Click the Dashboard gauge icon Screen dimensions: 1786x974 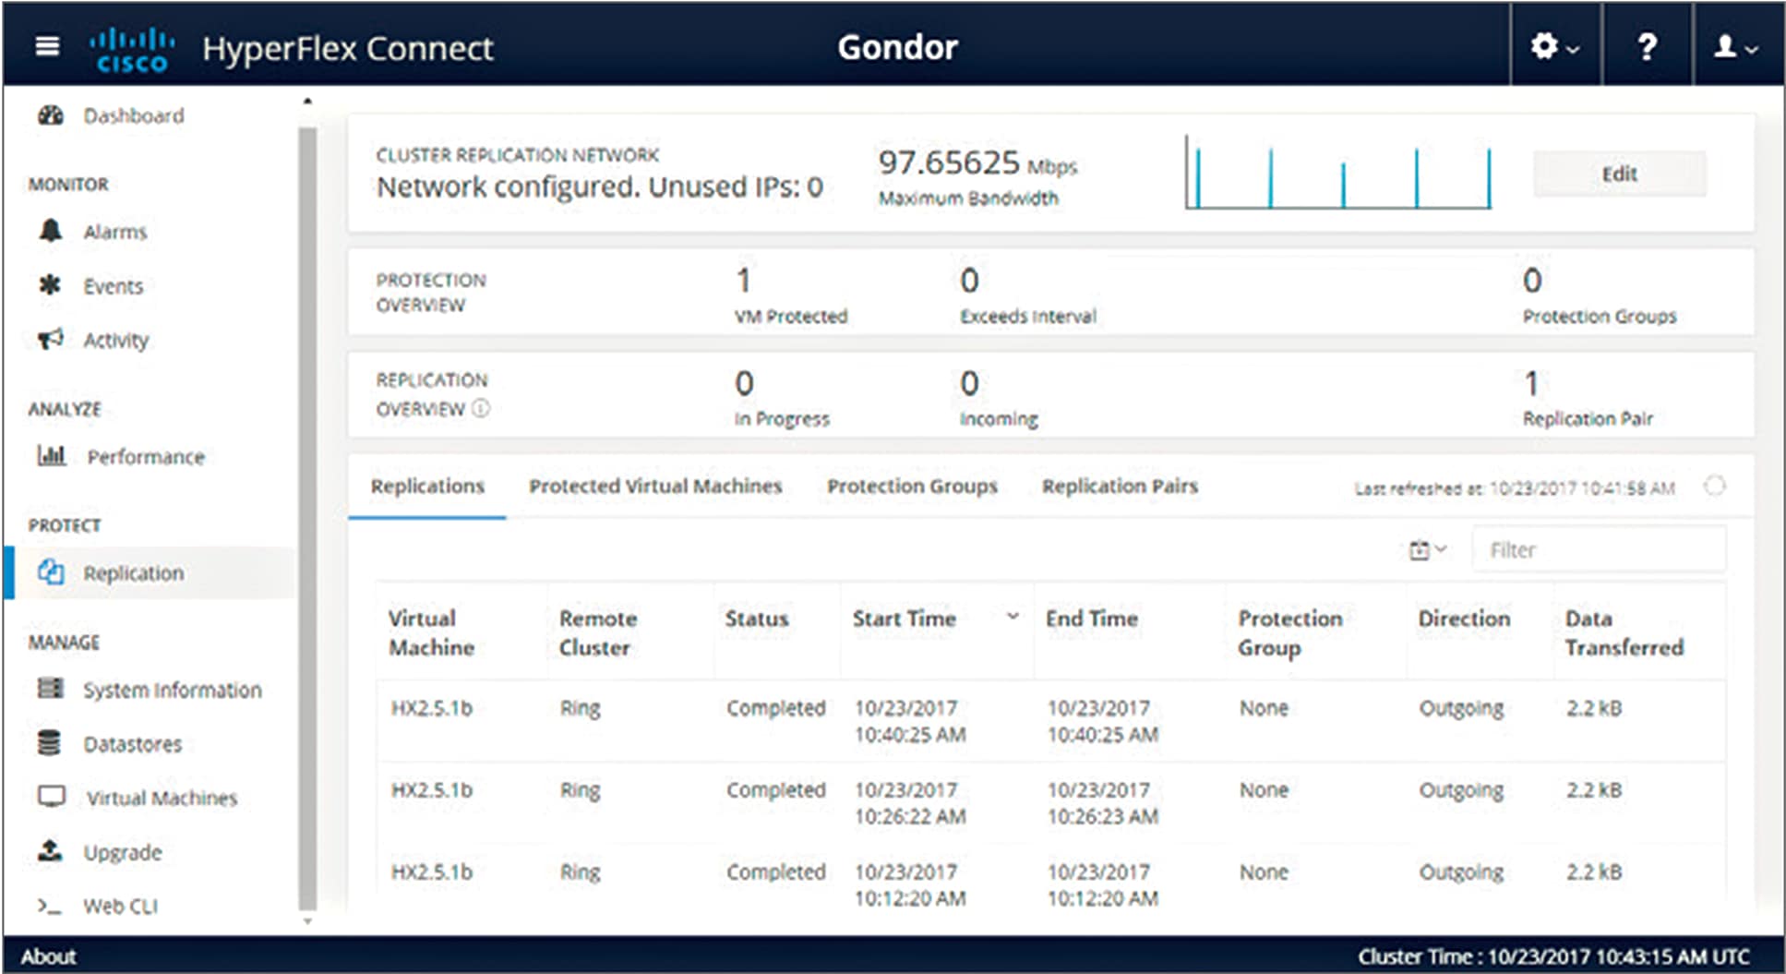click(51, 115)
